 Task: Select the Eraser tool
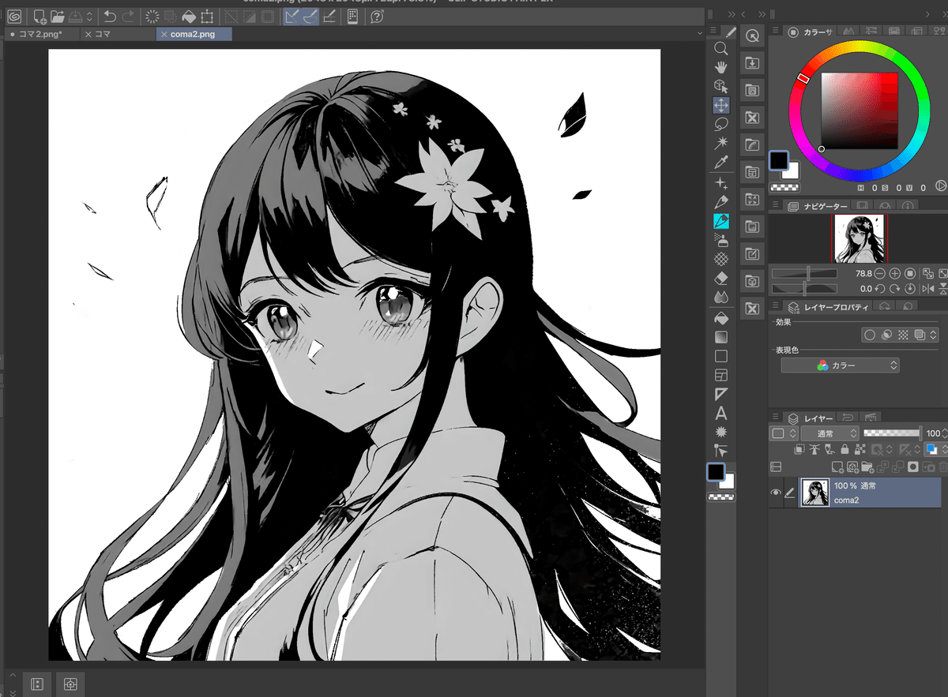point(720,278)
